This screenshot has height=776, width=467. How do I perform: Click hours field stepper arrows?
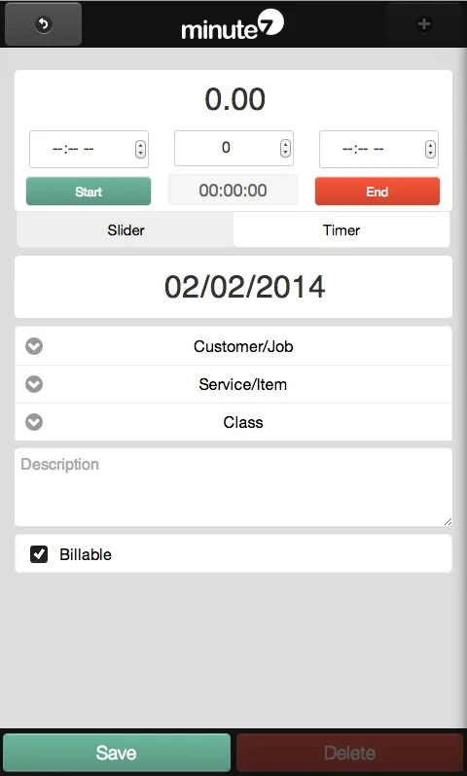pos(285,148)
